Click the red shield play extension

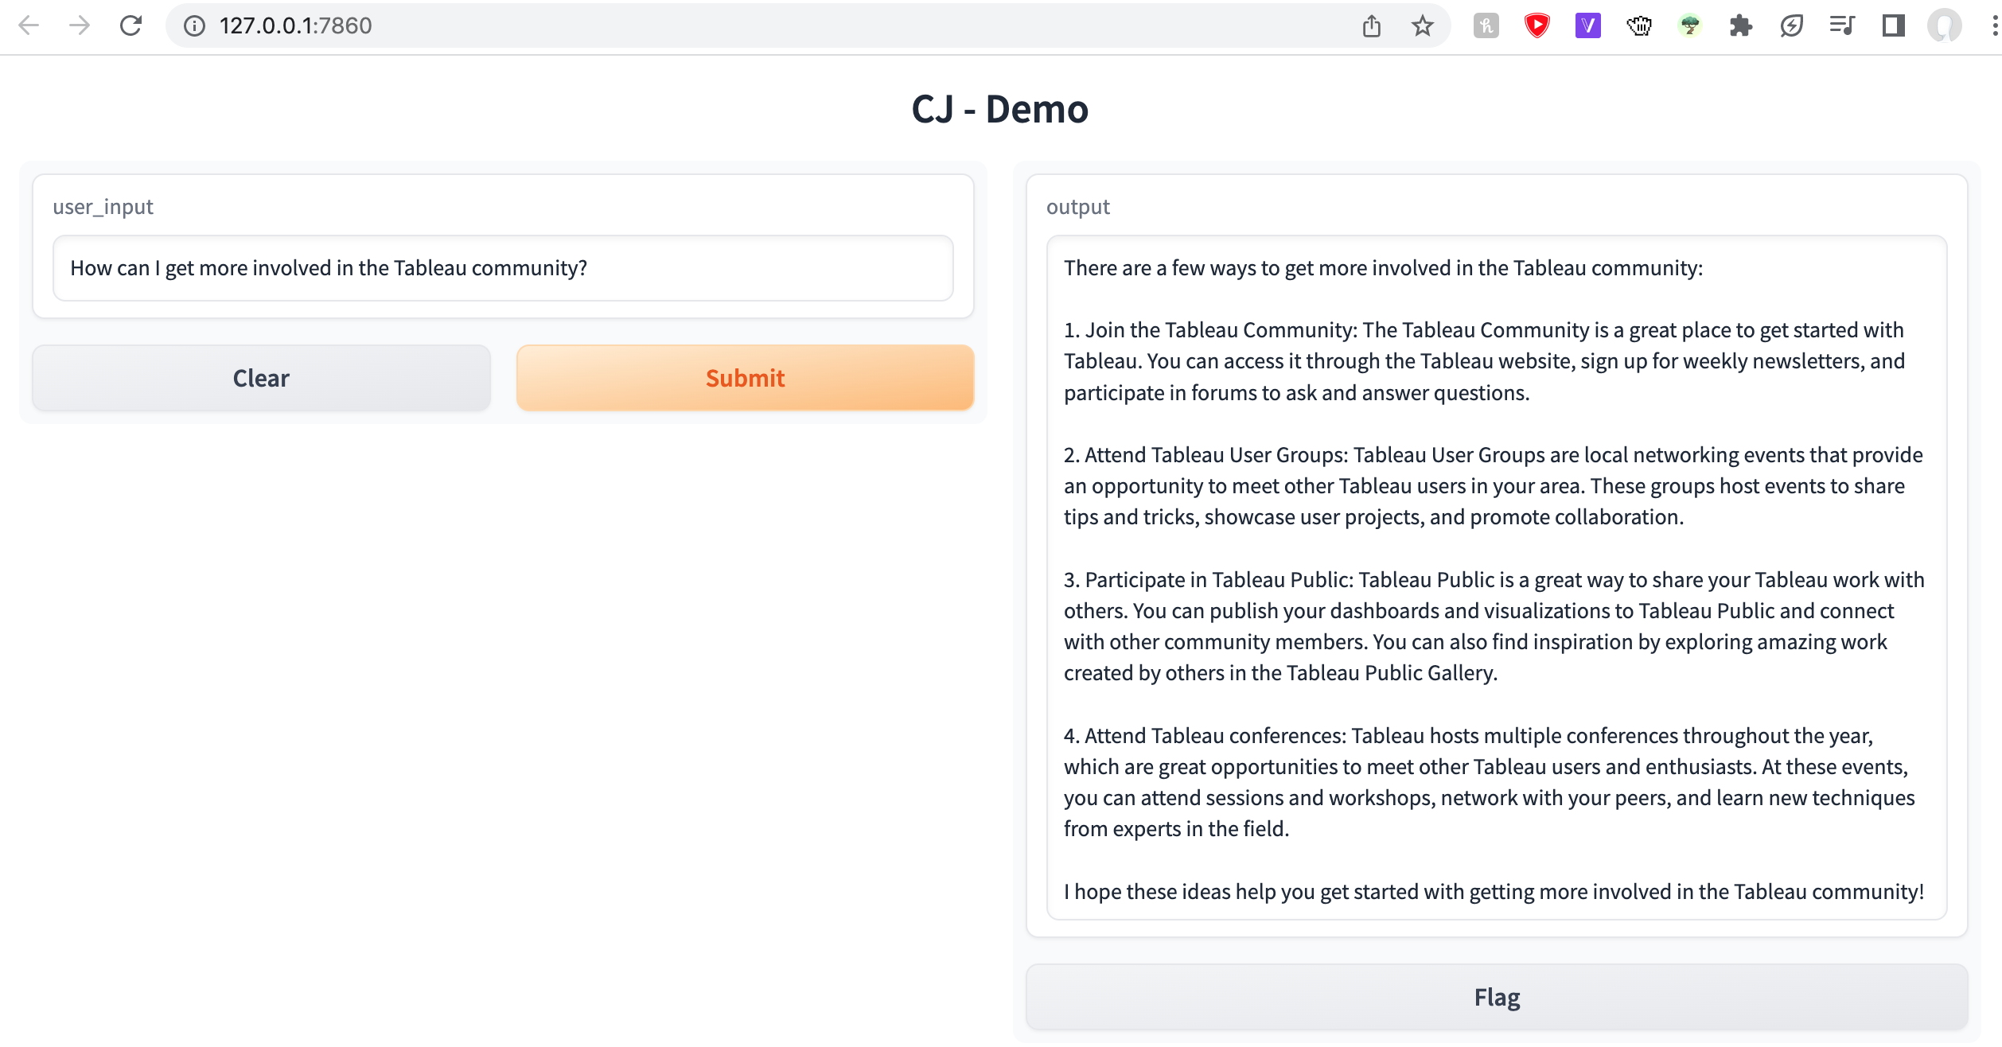(1537, 26)
